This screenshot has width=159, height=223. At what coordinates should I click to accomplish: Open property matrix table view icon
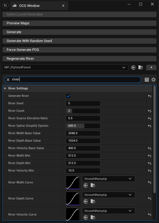pos(147,80)
